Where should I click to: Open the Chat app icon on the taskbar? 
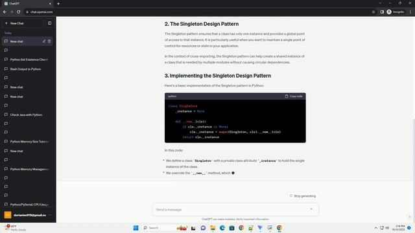pos(203,228)
